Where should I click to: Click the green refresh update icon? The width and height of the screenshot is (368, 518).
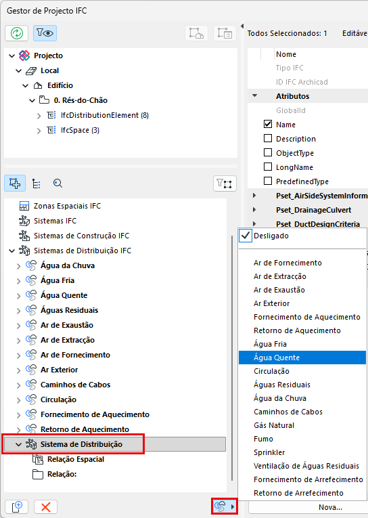(16, 33)
